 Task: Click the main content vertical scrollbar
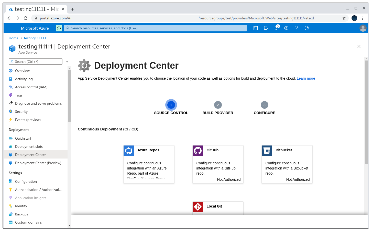(366, 112)
